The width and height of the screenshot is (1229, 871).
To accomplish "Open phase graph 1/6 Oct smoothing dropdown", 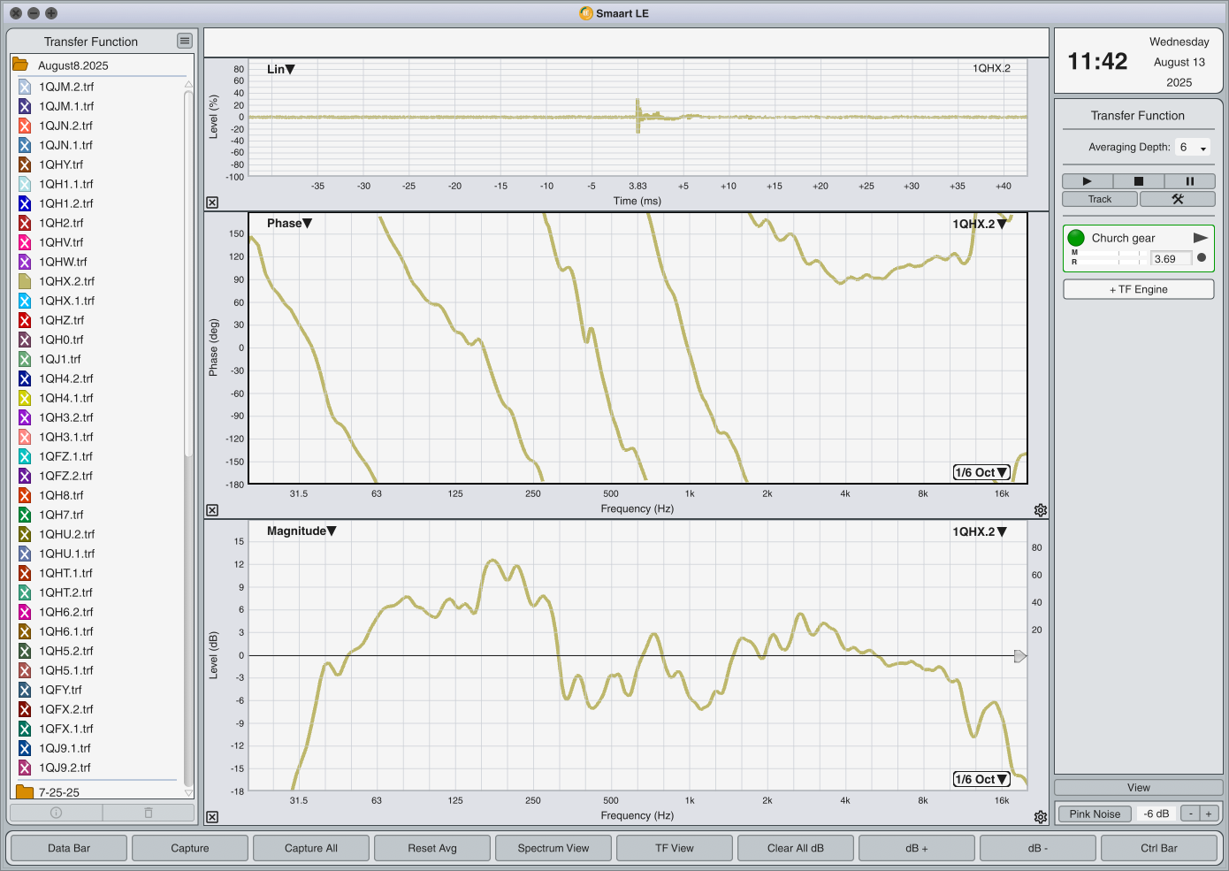I will point(981,472).
